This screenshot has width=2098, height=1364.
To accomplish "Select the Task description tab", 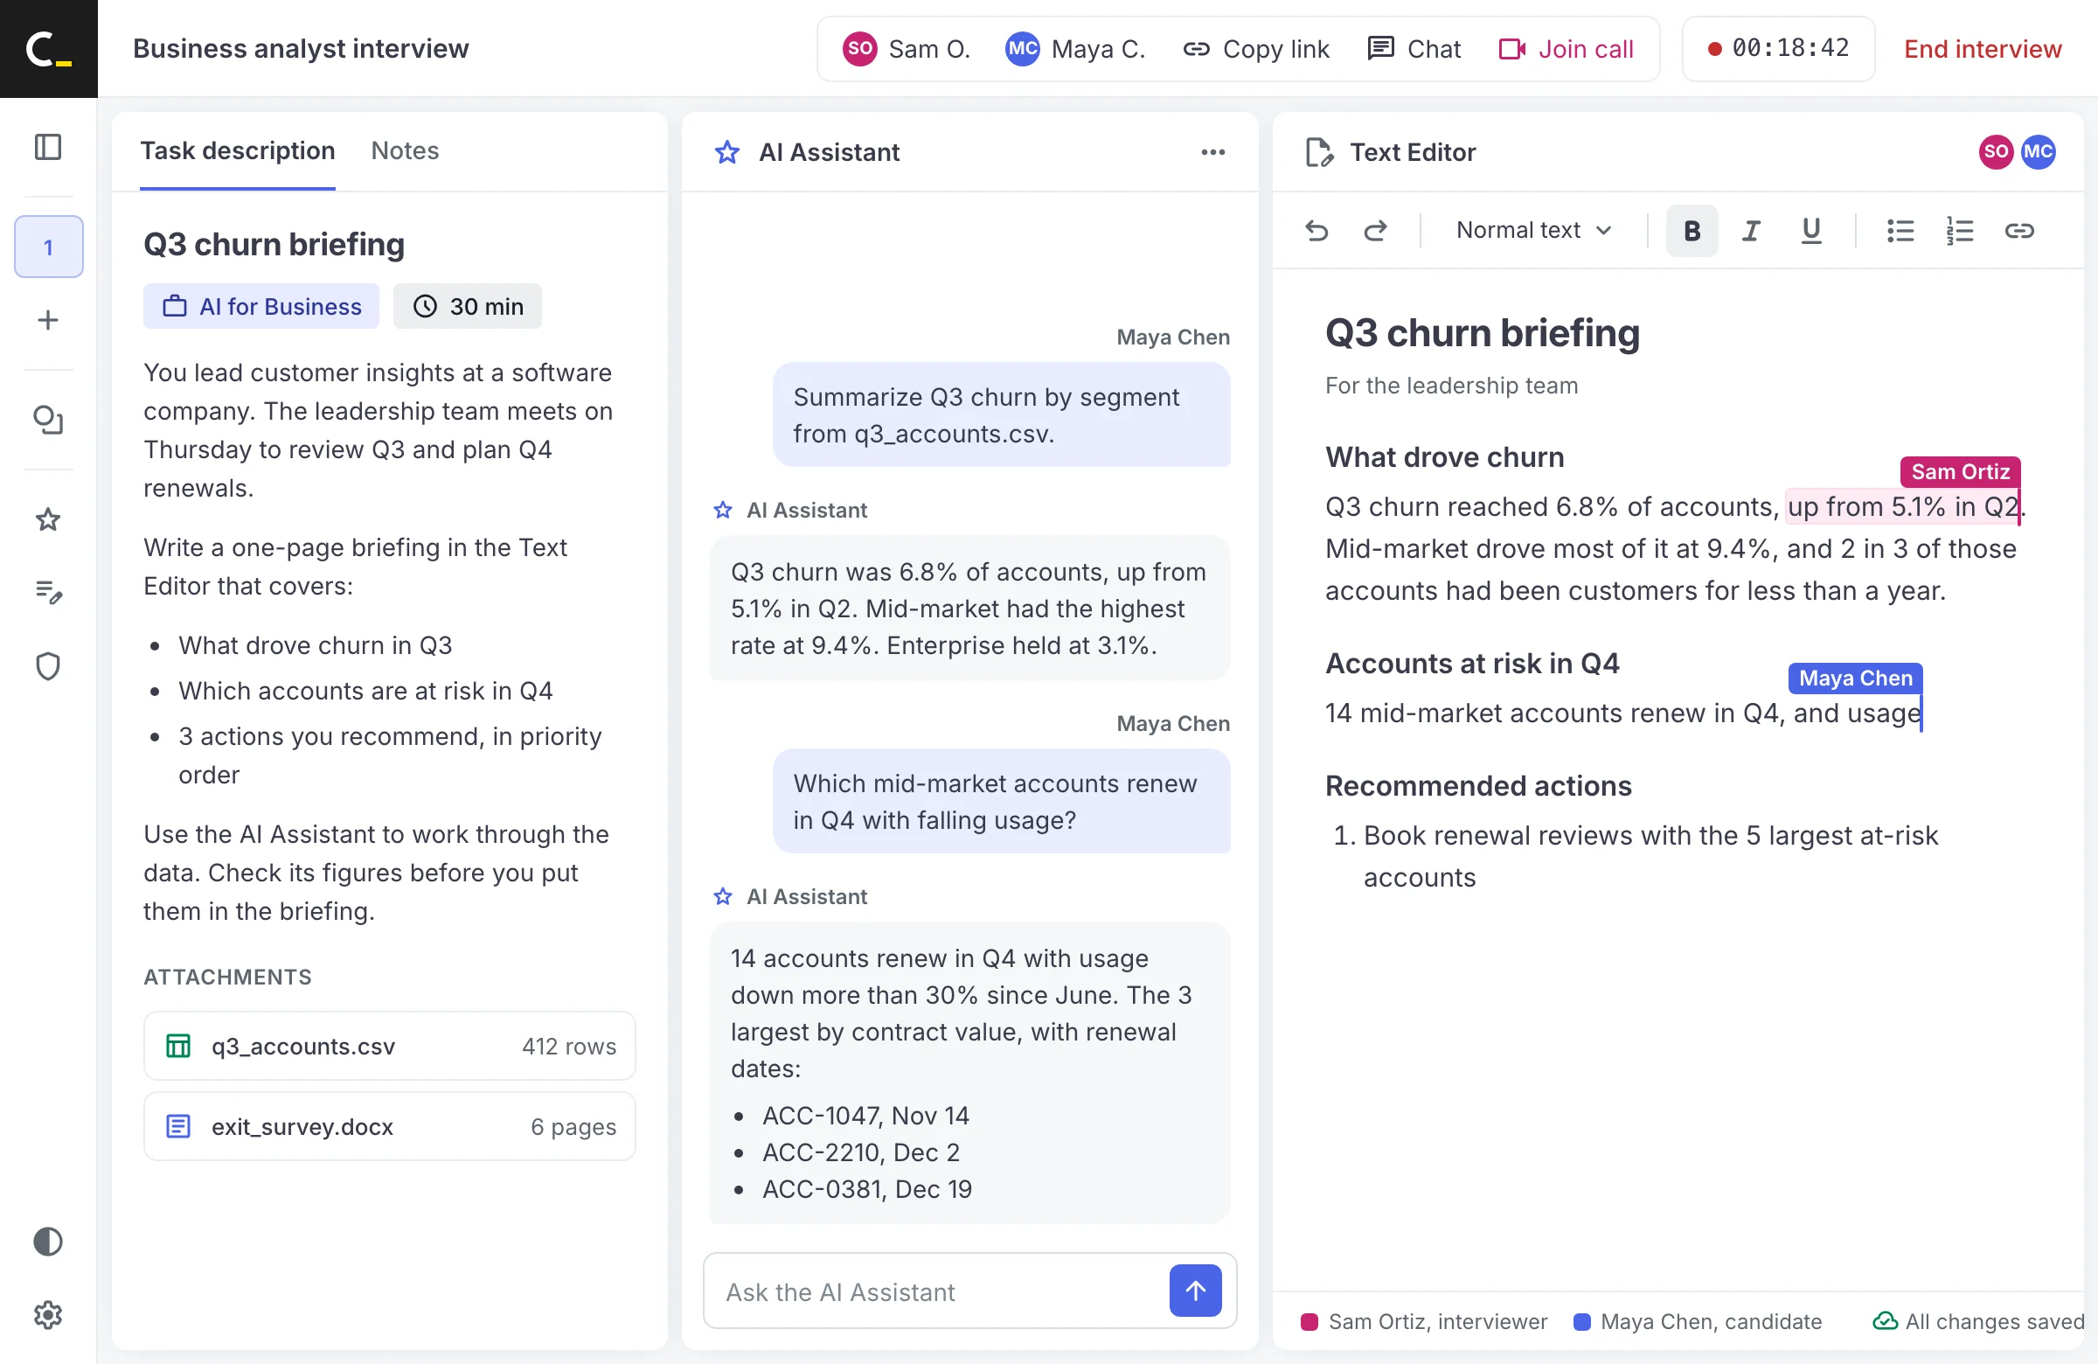I will (x=237, y=150).
